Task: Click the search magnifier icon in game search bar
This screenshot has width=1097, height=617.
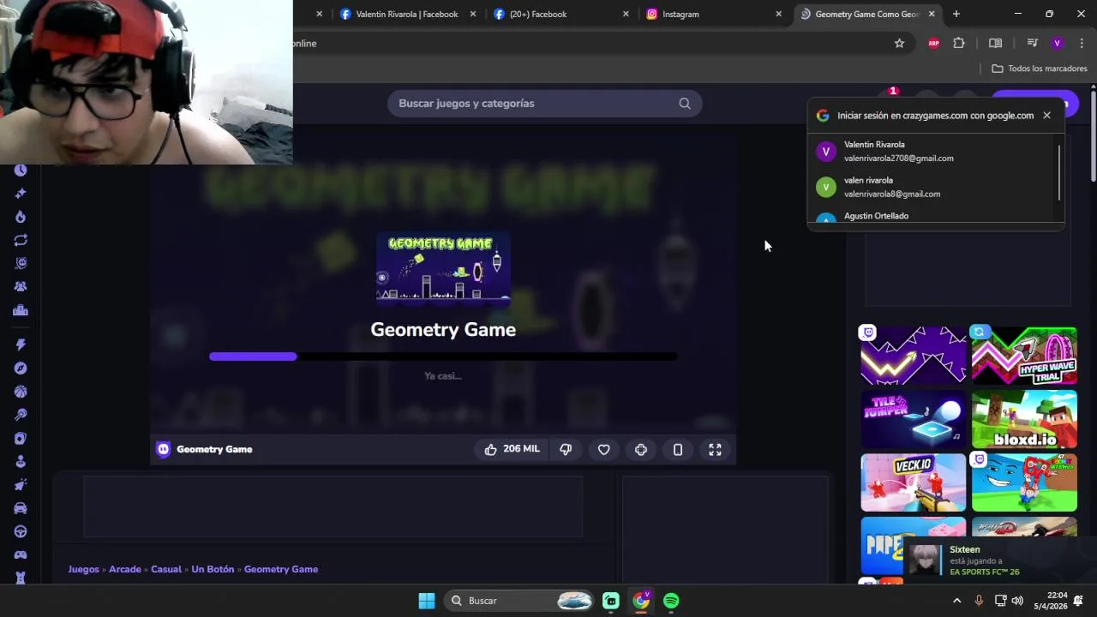Action: point(685,104)
